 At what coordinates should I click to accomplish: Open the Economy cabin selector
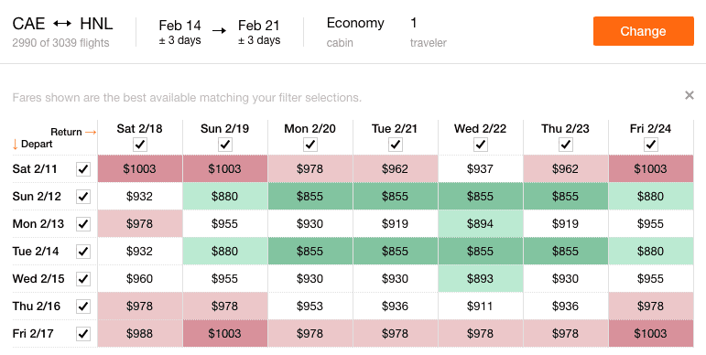click(x=355, y=31)
